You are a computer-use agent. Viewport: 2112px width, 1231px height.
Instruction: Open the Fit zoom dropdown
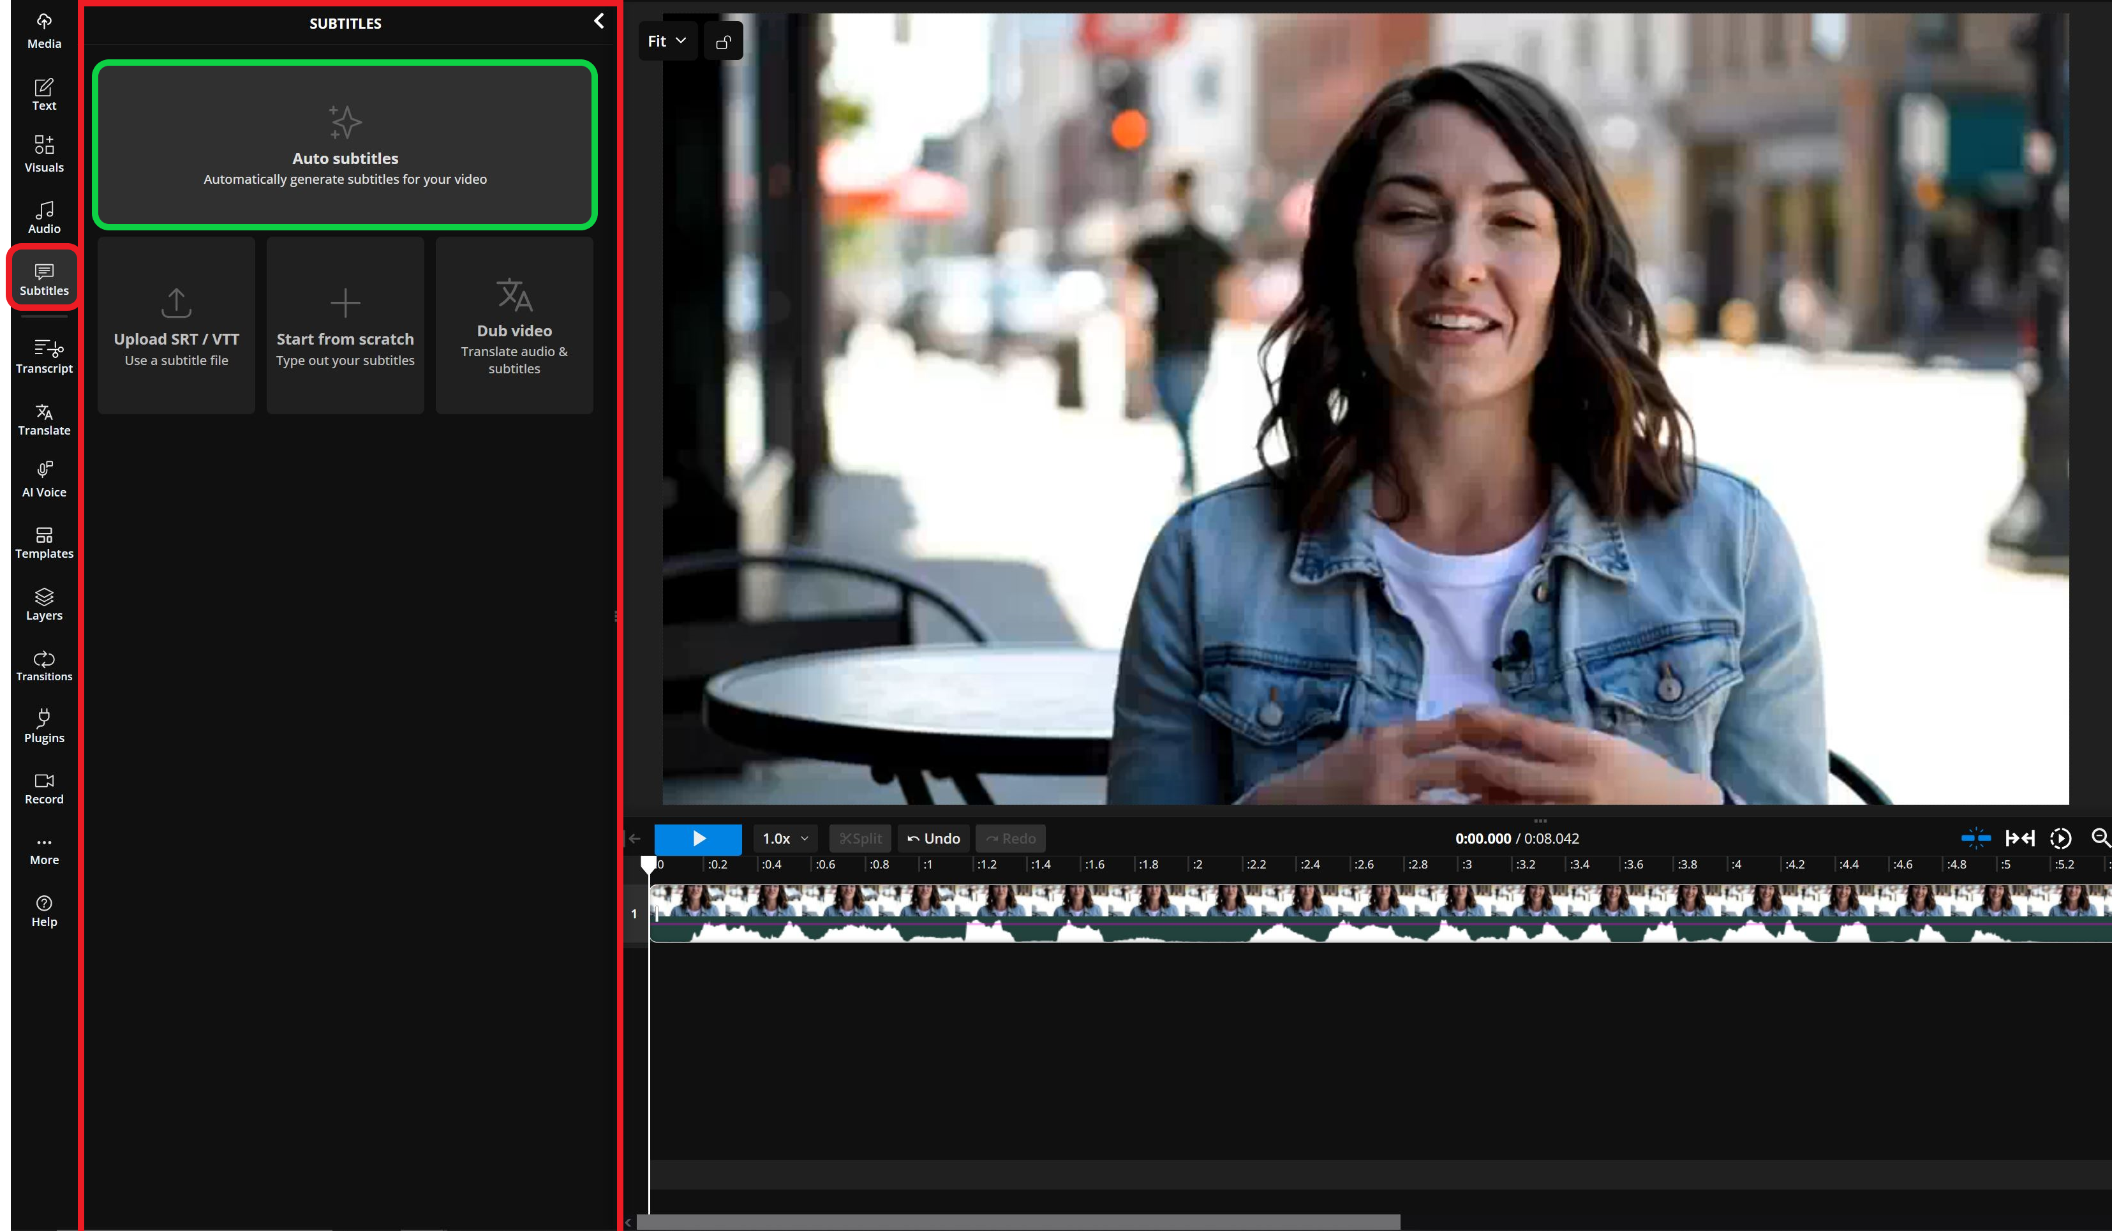coord(666,40)
